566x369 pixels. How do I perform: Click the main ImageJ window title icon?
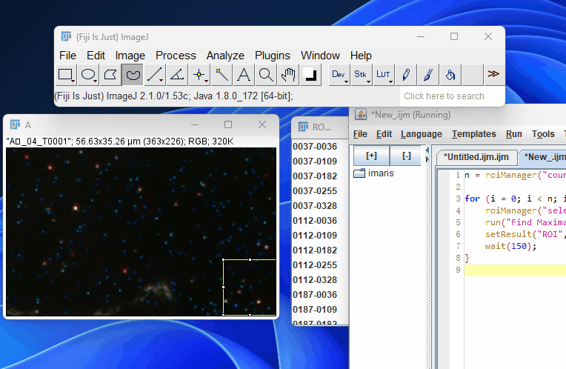point(67,36)
